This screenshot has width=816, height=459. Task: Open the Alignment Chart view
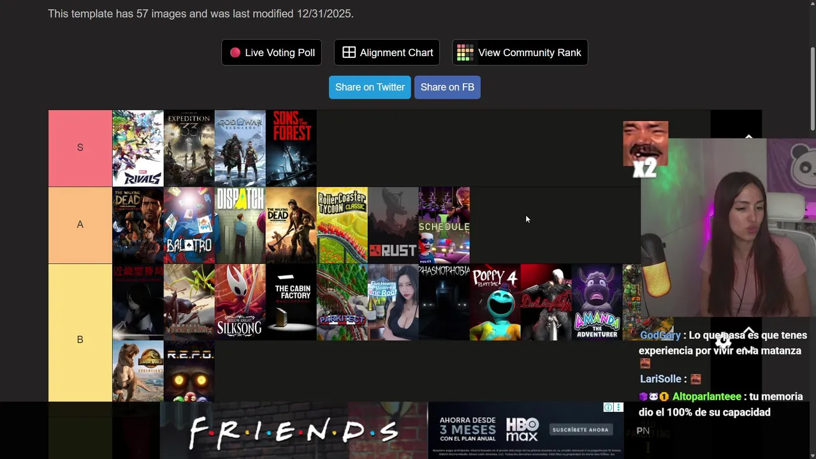[x=387, y=52]
